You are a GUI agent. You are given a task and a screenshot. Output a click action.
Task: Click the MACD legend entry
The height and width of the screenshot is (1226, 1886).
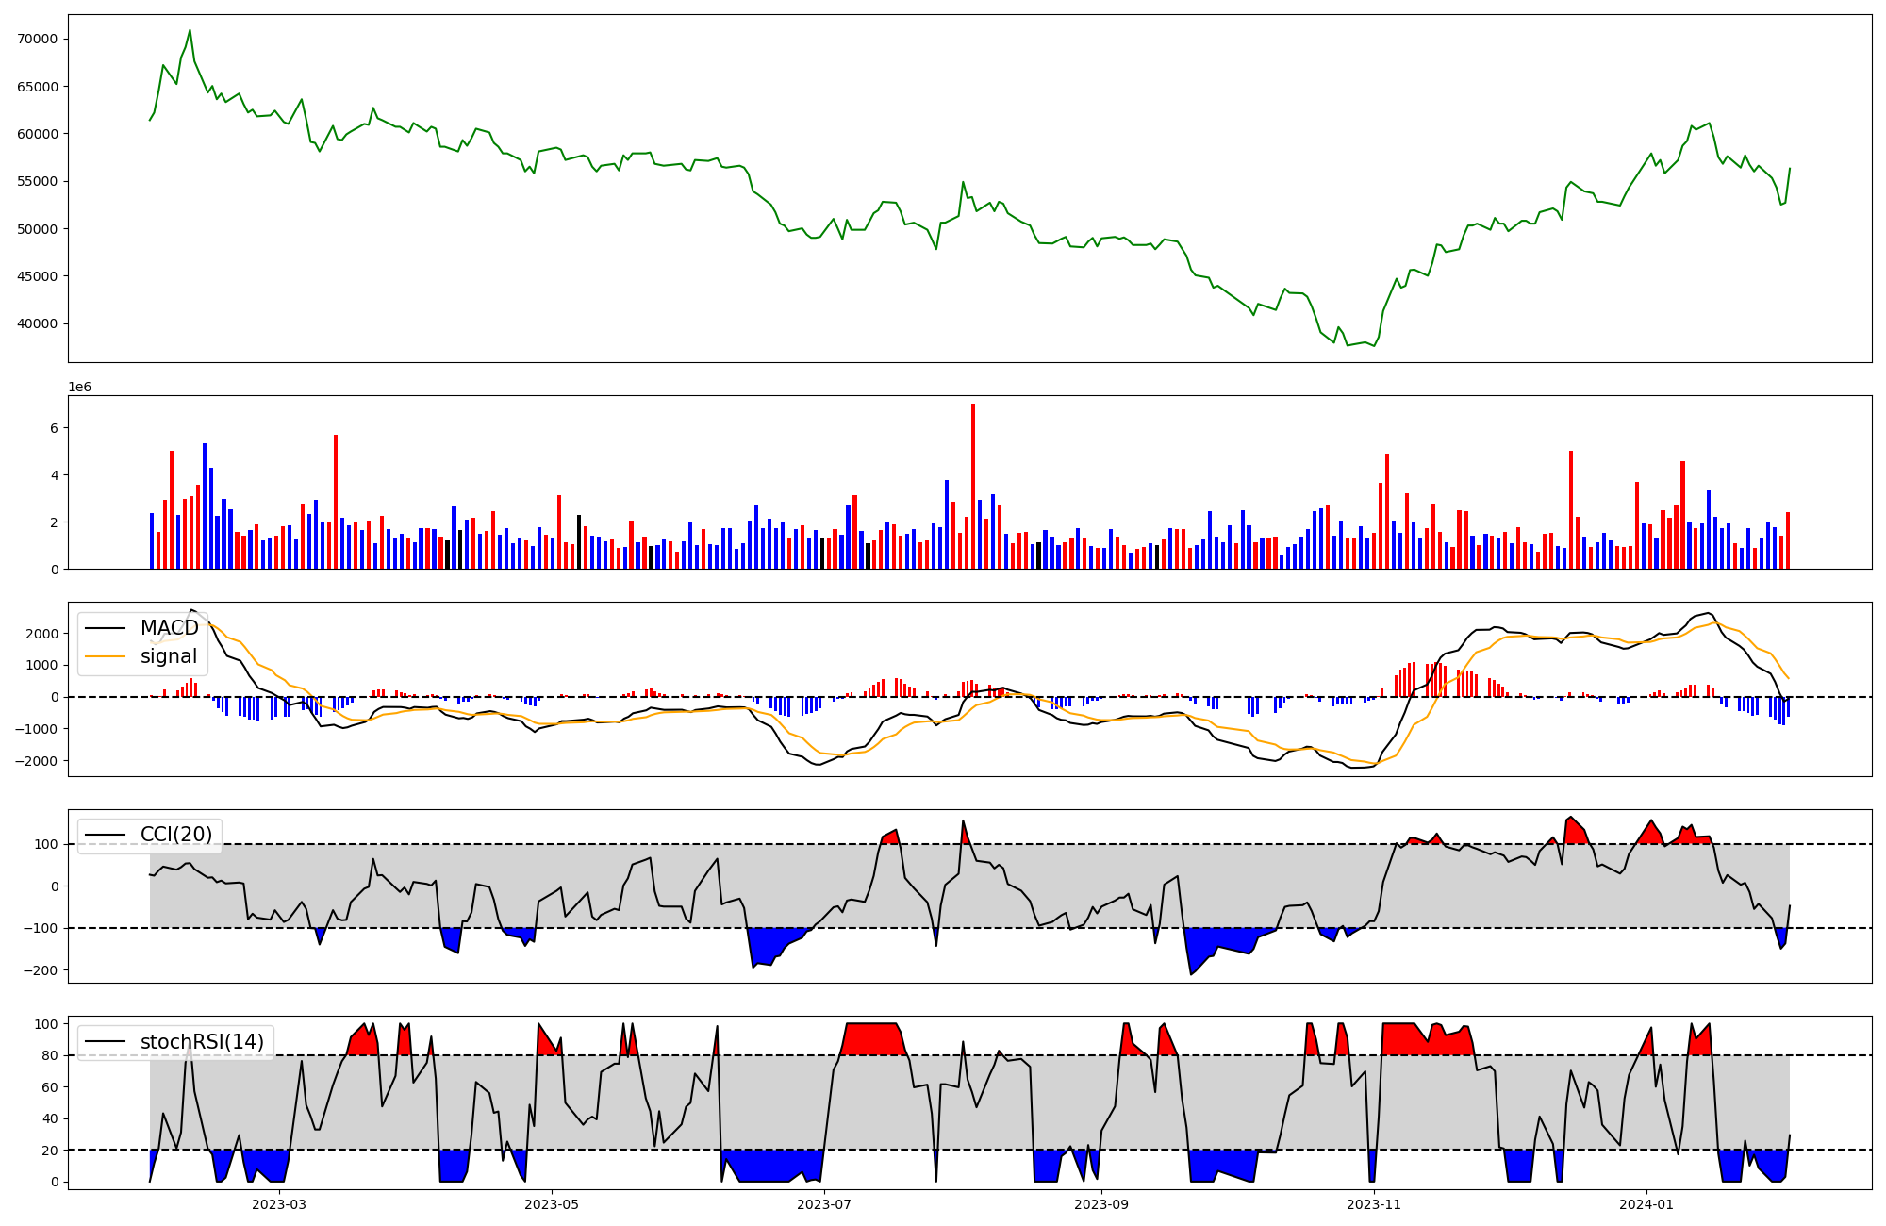[169, 628]
